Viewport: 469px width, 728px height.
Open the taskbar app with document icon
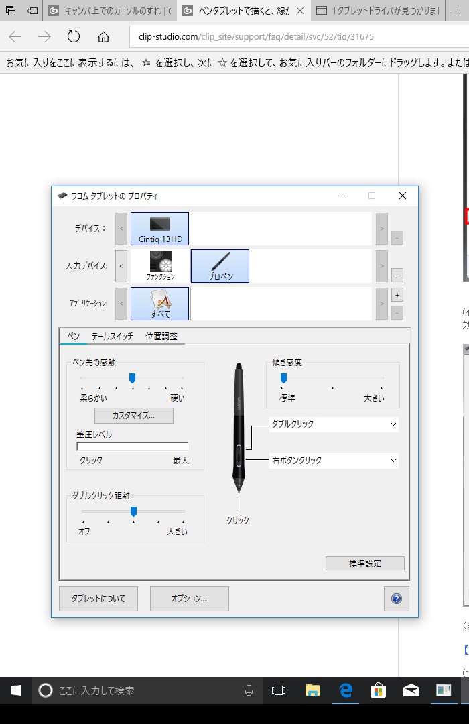tap(444, 691)
